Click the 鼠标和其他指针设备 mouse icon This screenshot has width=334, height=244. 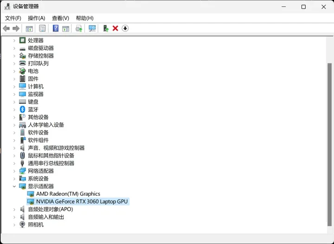point(22,156)
